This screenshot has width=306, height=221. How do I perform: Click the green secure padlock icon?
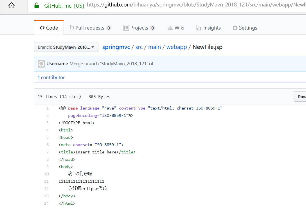(x=36, y=5)
